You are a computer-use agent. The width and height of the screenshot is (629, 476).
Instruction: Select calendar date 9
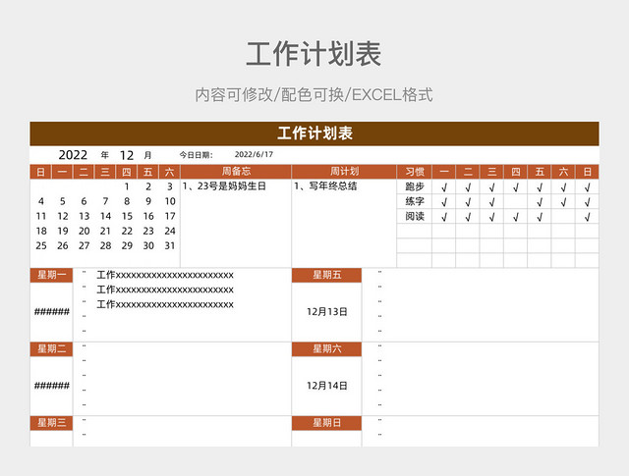148,201
